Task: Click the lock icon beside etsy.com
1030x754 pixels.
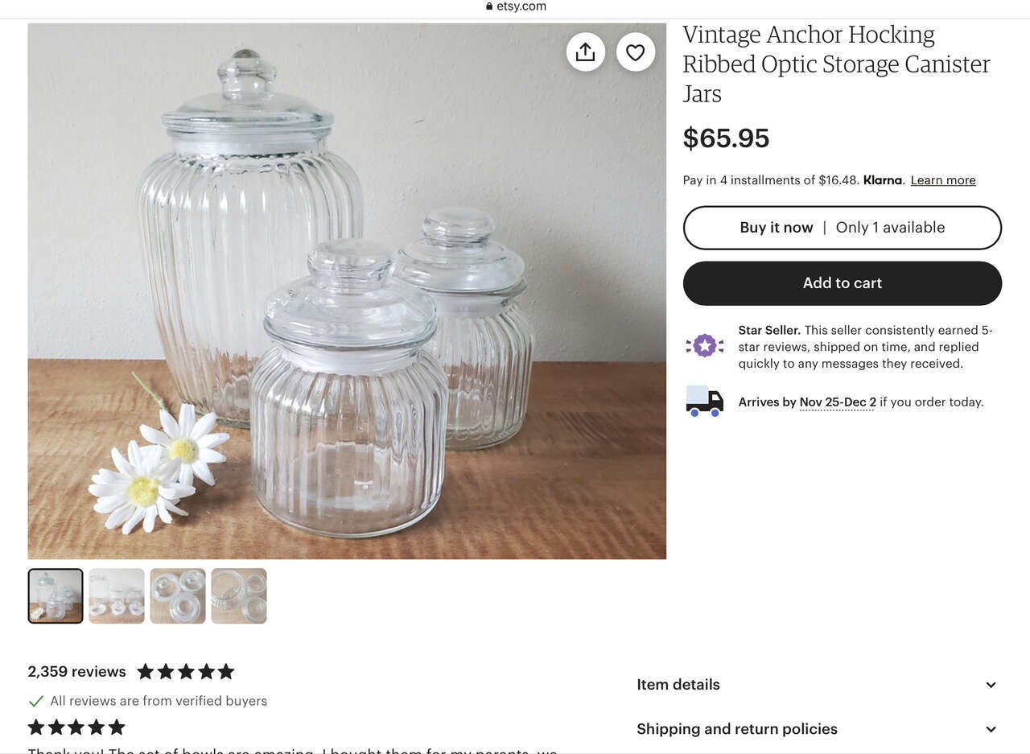Action: click(x=489, y=6)
